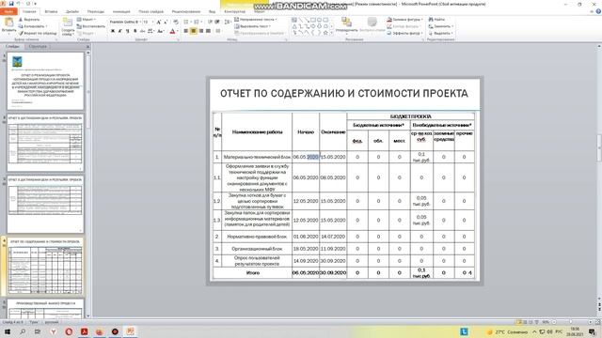
Task: Click the Paste clipboard icon
Action: [8, 22]
